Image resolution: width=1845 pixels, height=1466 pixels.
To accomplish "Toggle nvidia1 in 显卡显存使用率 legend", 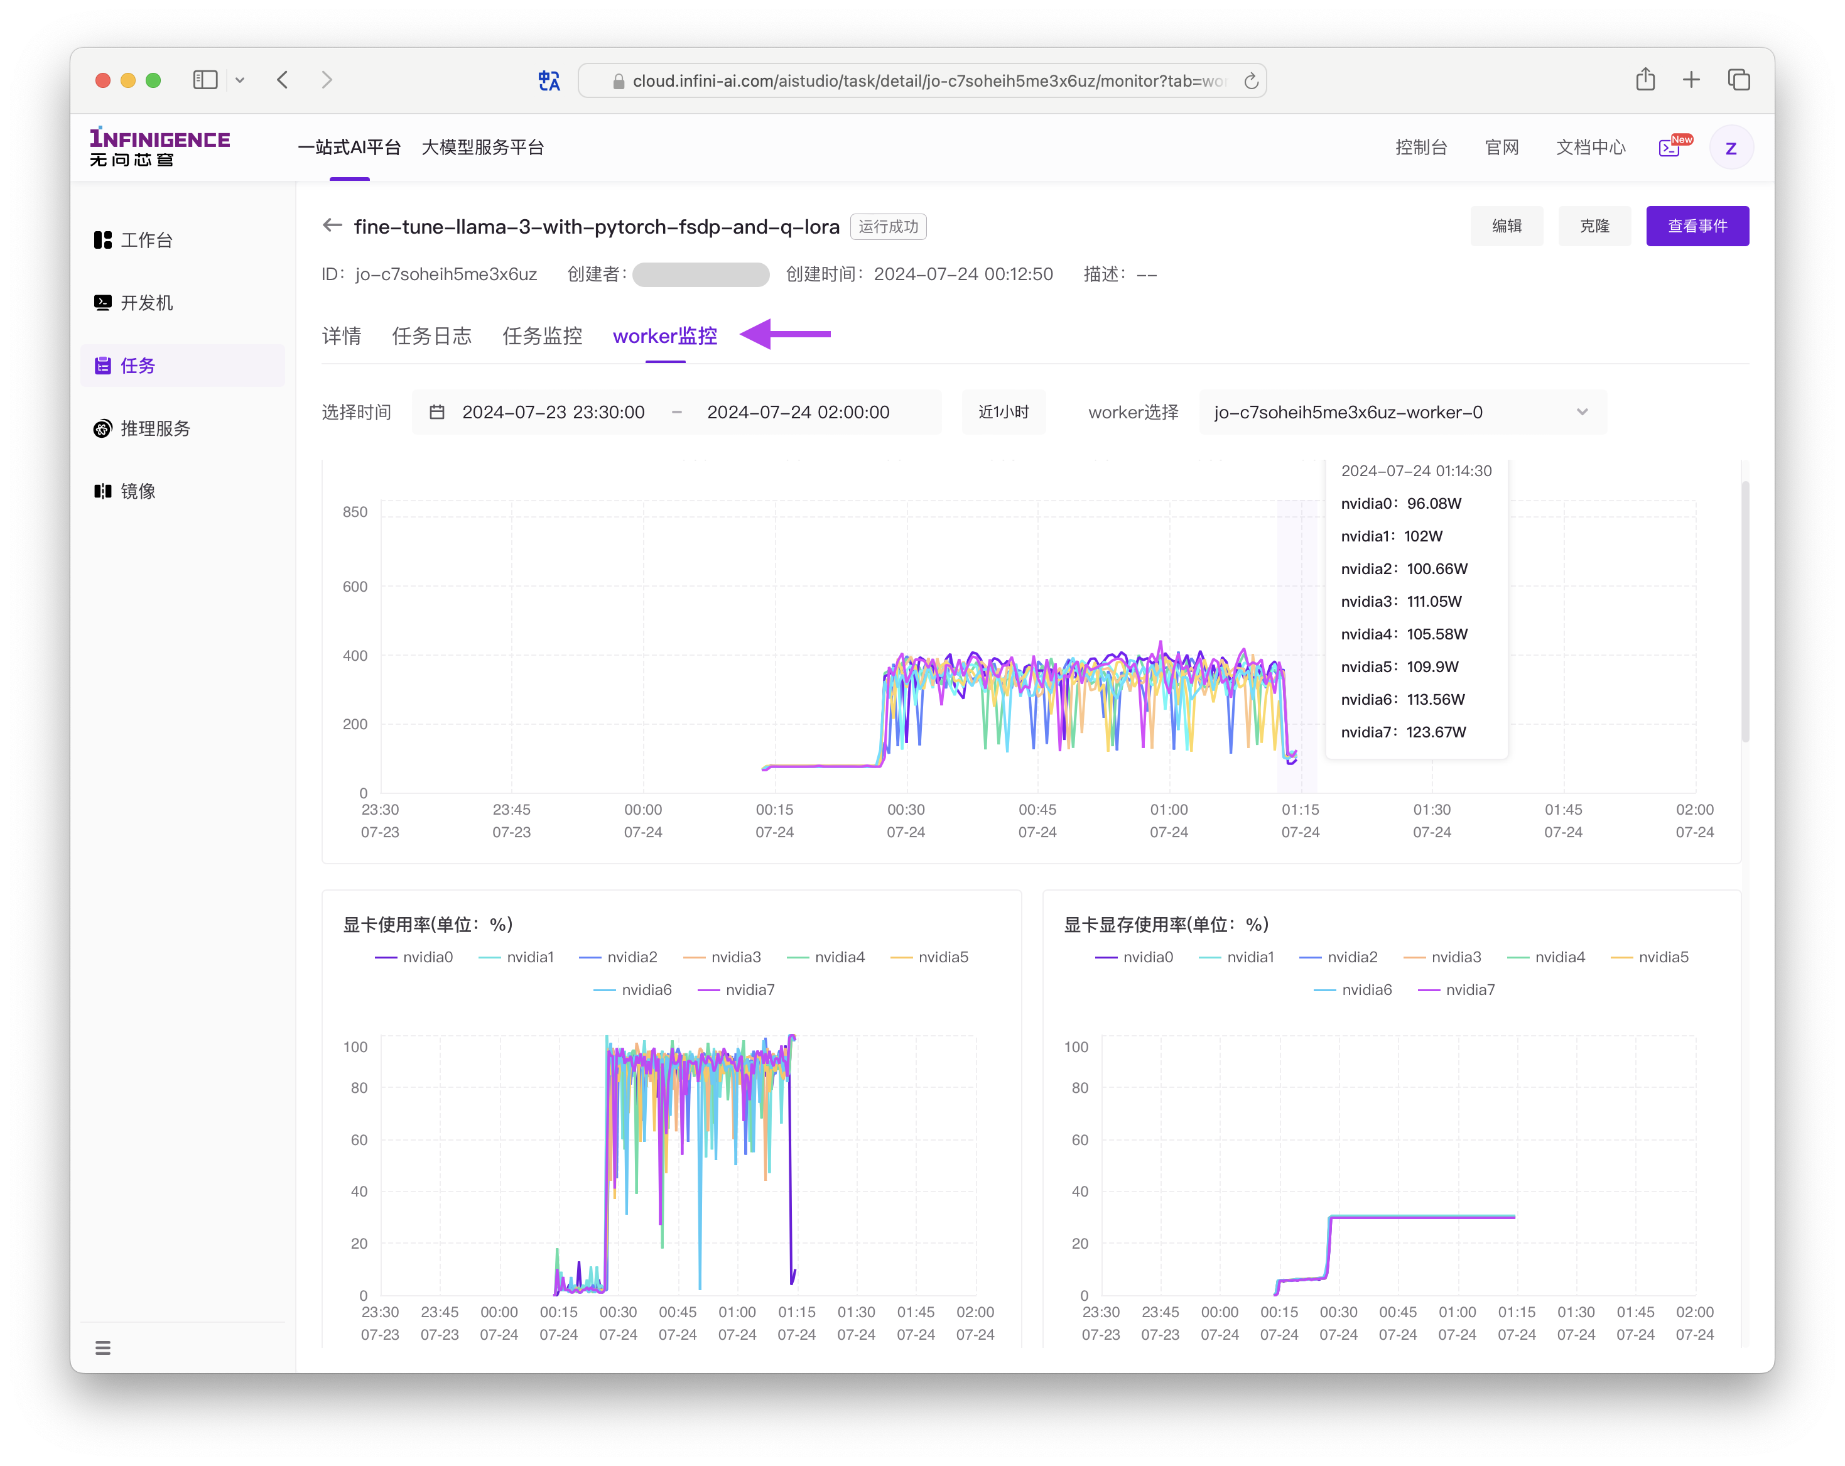I will click(x=1237, y=957).
